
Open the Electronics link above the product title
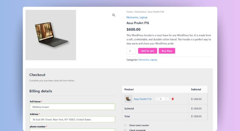[132, 17]
